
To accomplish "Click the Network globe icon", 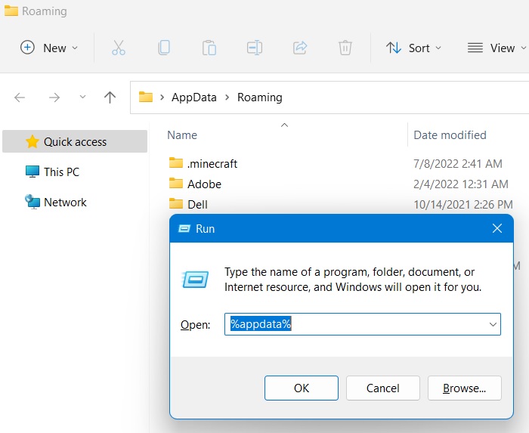I will coord(32,202).
